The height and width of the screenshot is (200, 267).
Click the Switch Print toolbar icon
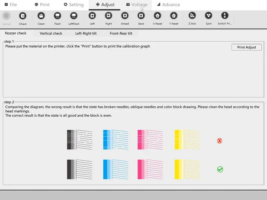(x=225, y=16)
